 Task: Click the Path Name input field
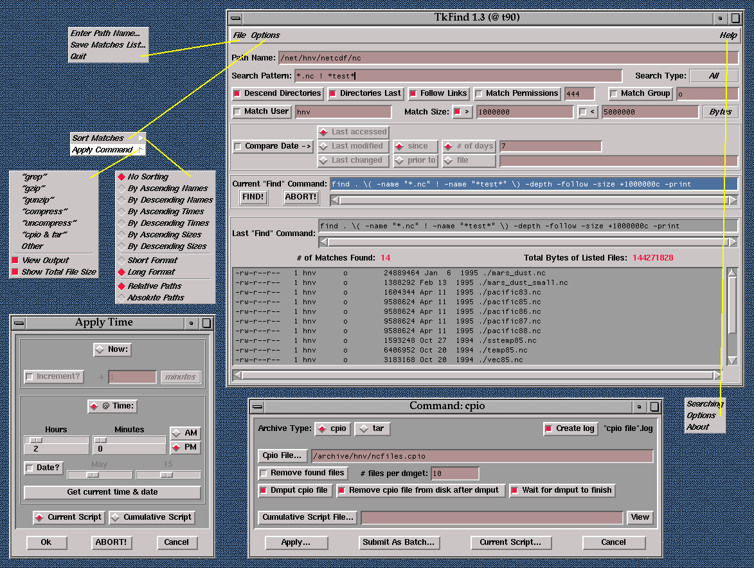[x=508, y=58]
